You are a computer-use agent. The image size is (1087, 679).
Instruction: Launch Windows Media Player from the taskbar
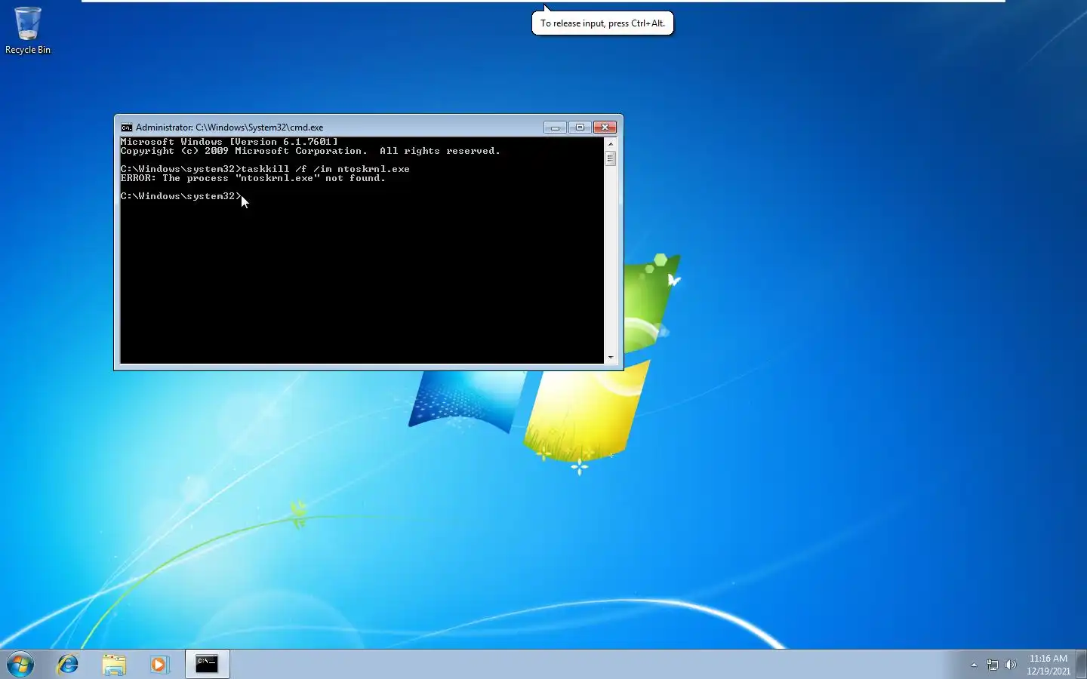pos(159,664)
